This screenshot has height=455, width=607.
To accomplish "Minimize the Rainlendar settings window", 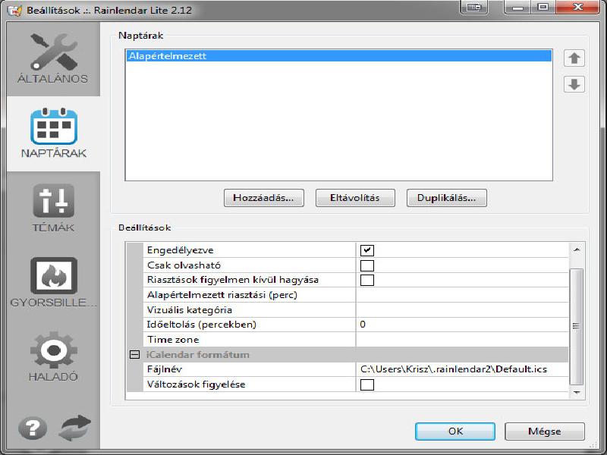I will [518, 7].
